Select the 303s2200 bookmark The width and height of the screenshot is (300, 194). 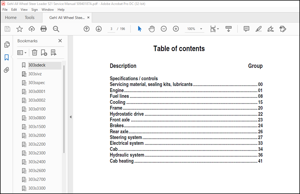[37, 144]
